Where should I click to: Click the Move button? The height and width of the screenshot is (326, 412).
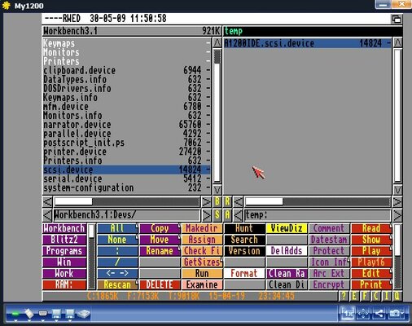[x=160, y=240]
